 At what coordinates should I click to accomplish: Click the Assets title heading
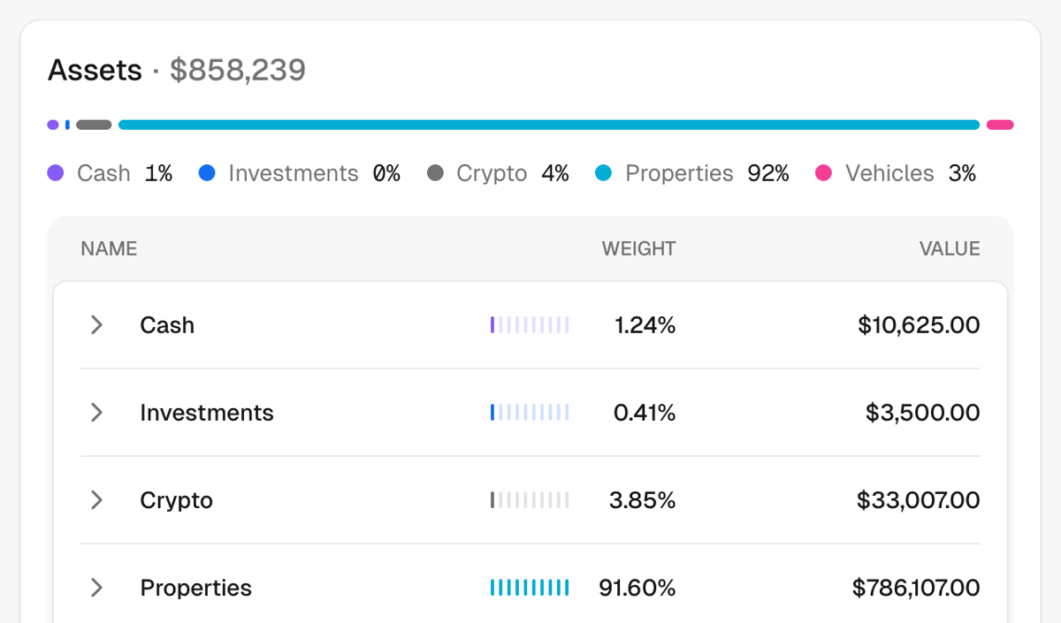click(x=95, y=70)
